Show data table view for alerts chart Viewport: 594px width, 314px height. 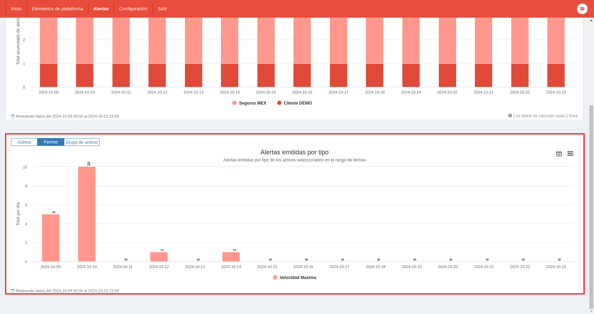pyautogui.click(x=559, y=154)
